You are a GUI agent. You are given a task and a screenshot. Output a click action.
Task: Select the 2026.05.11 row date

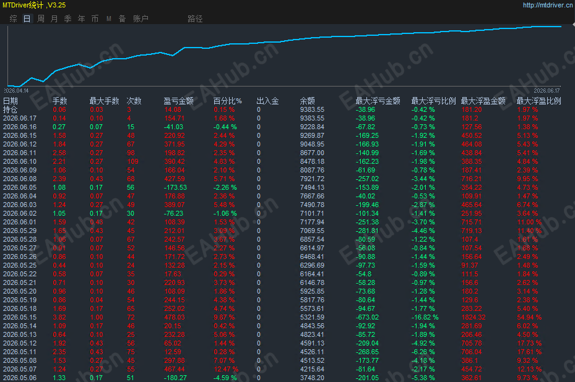(20, 352)
